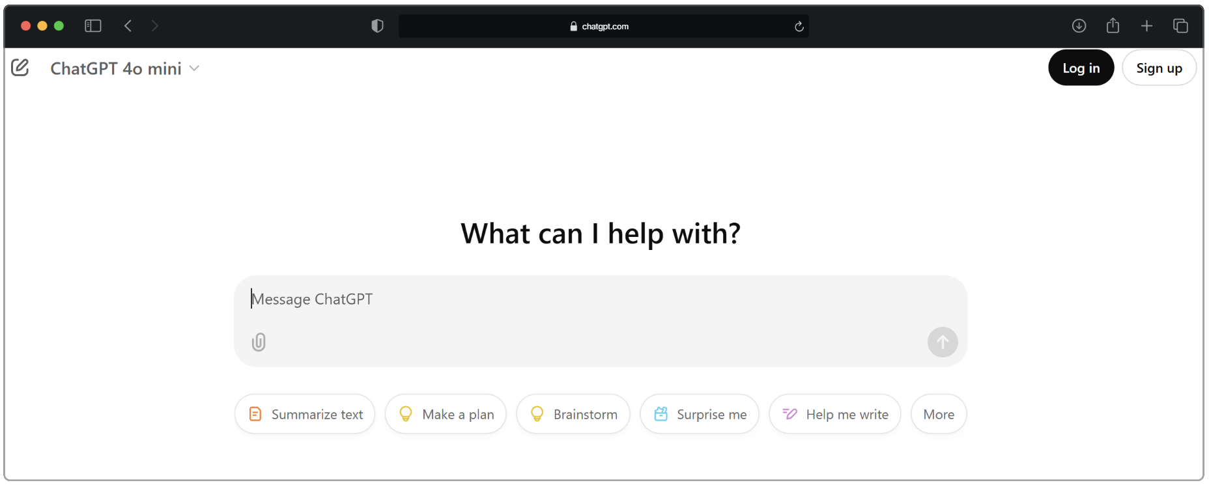The width and height of the screenshot is (1209, 485).
Task: Go back to the previous page
Action: point(128,26)
